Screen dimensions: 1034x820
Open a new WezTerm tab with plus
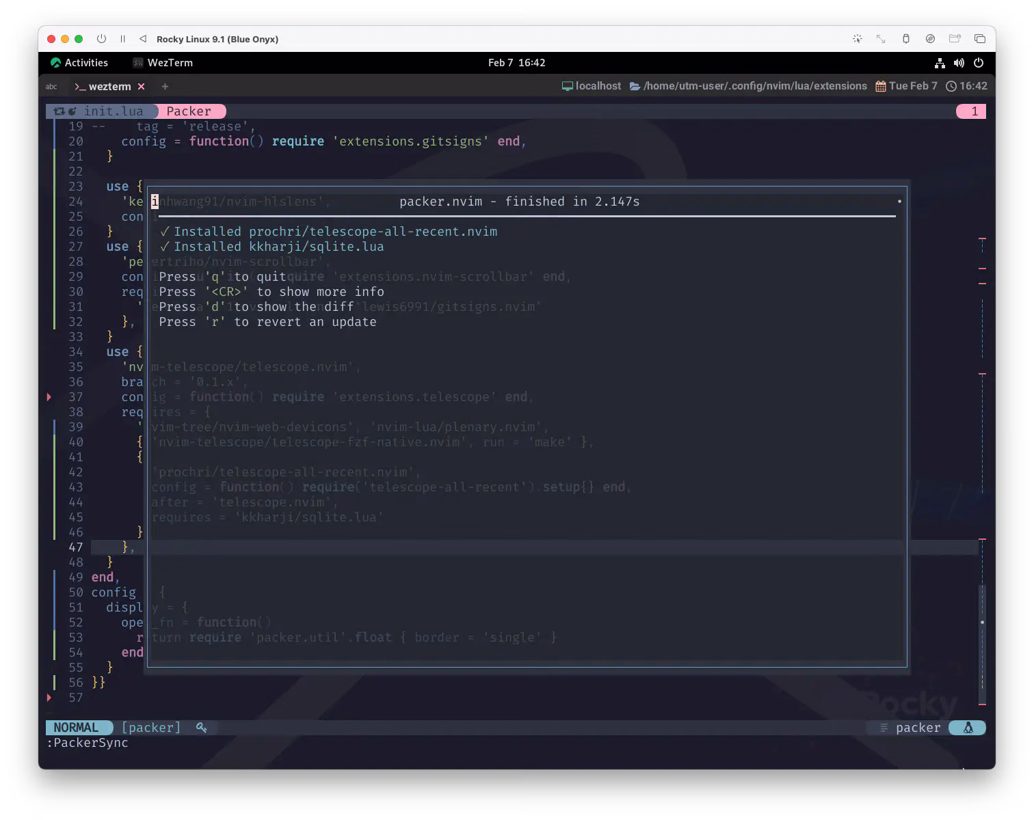pos(165,87)
